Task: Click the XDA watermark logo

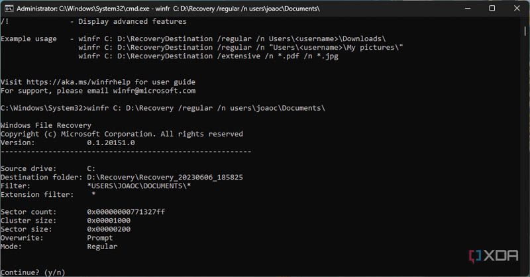Action: pos(494,256)
